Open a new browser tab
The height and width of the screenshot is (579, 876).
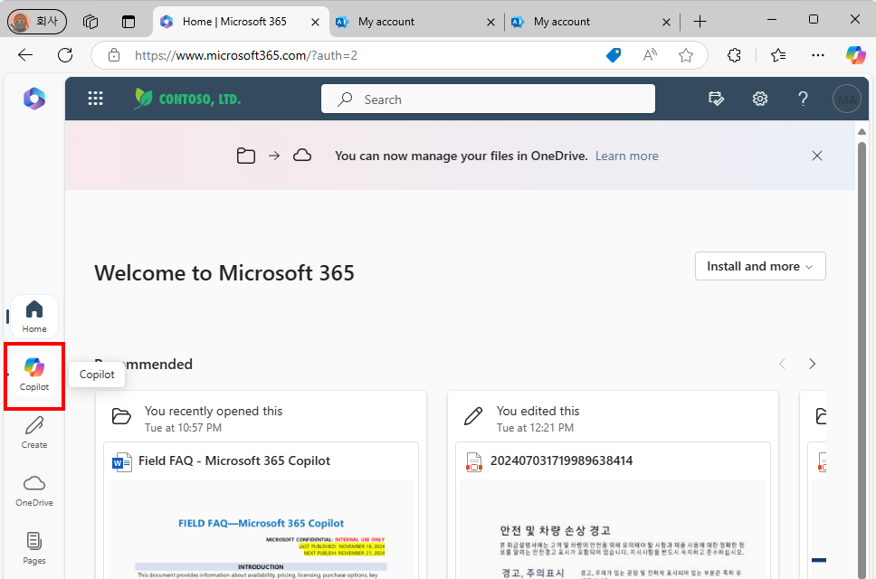point(700,22)
